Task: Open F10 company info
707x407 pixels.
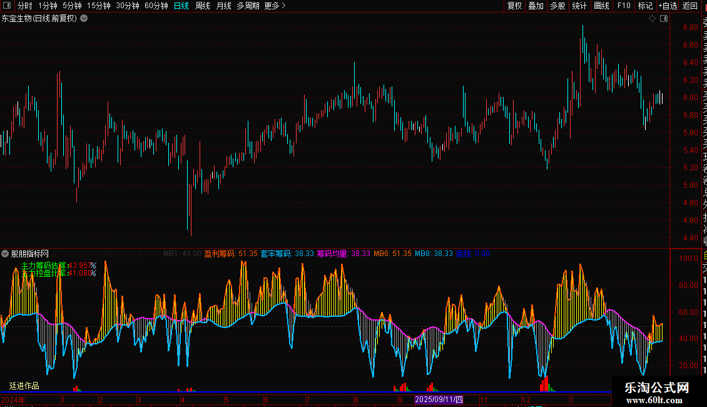Action: [x=624, y=6]
